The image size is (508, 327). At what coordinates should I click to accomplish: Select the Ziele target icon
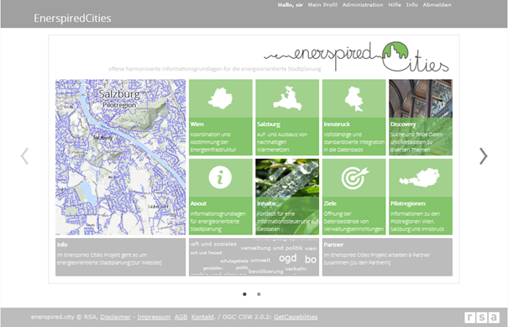coord(354,177)
